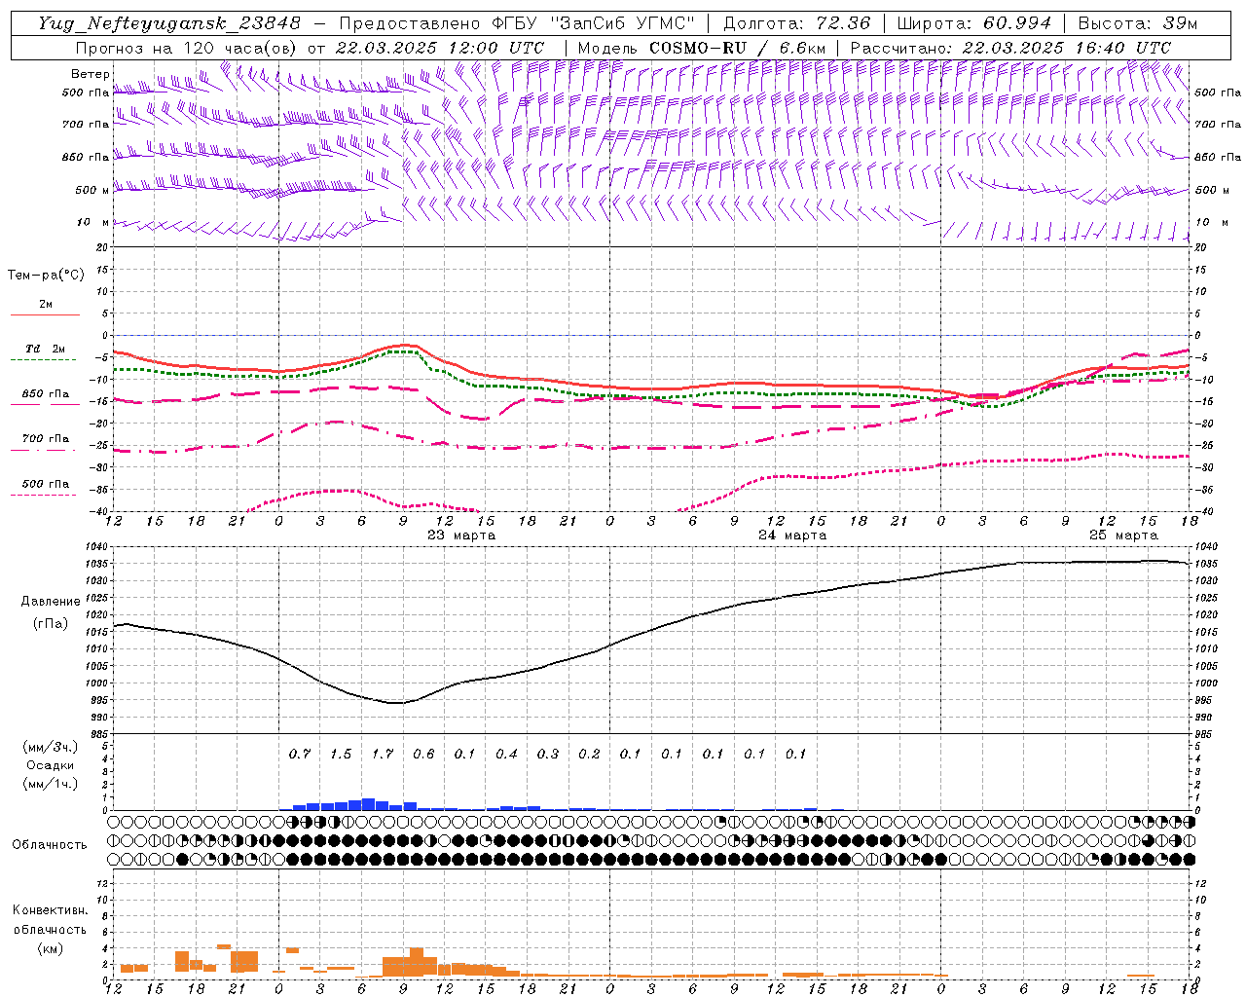Image resolution: width=1246 pixels, height=997 pixels.
Task: Click the tallest blue hourly precipitation bar
Action: point(369,804)
